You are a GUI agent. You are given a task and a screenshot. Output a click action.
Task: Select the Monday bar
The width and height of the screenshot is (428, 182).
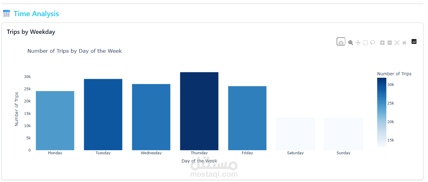[55, 121]
